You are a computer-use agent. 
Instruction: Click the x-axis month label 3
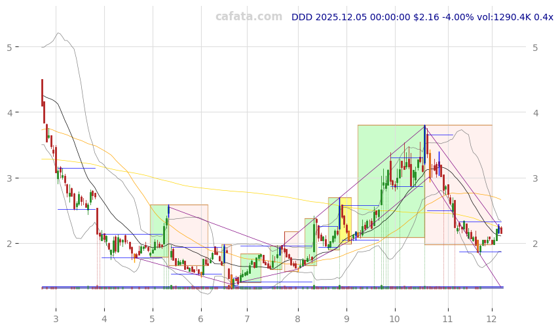point(56,319)
